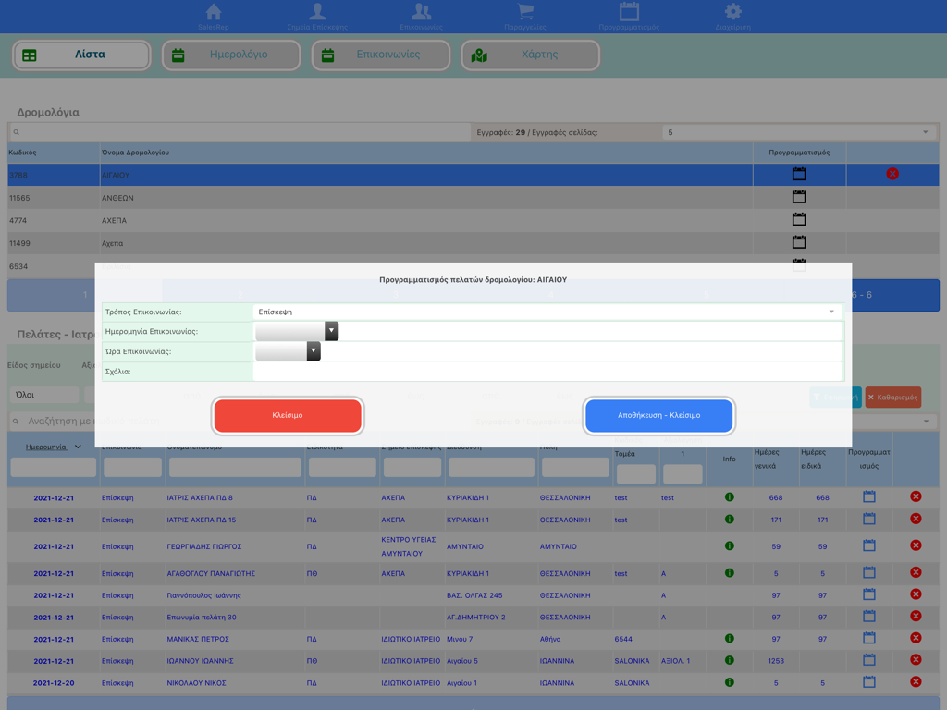Open the Ώρα Επικοινωνίας time dropdown
947x710 pixels.
coord(313,351)
